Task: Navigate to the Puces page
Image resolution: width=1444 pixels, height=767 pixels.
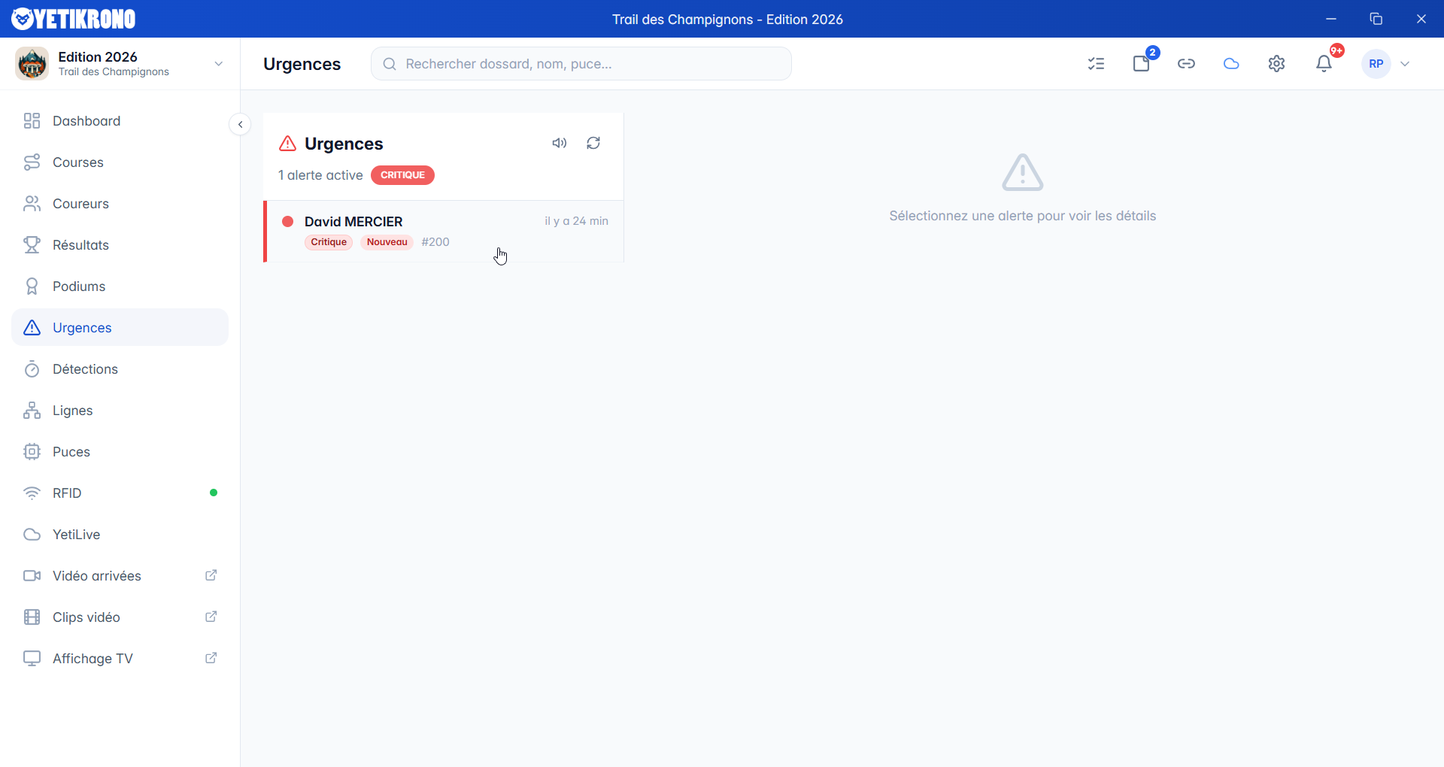Action: pyautogui.click(x=71, y=452)
